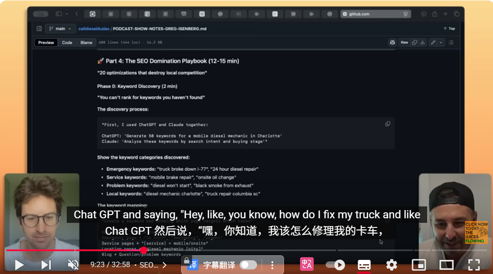Click the 'Click now to get the juices flowing' card
Viewport: 493px width, 274px height.
pyautogui.click(x=477, y=232)
